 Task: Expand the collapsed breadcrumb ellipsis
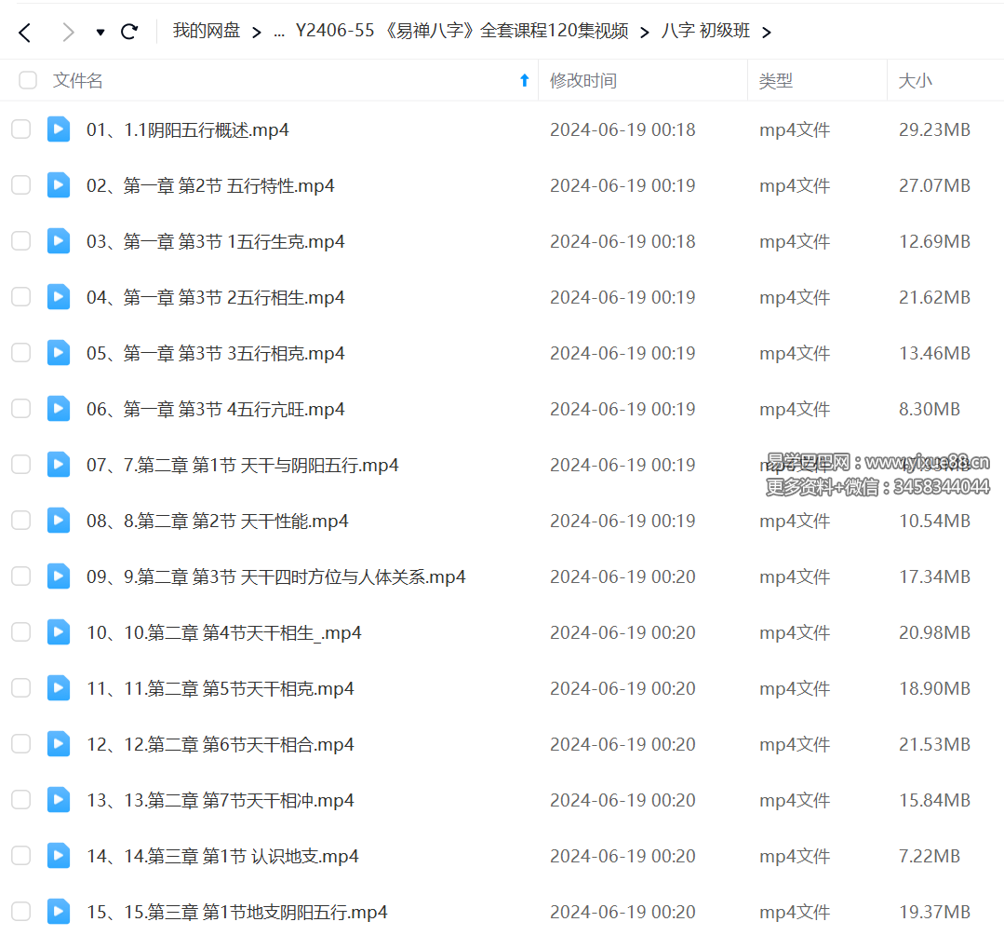(x=278, y=31)
